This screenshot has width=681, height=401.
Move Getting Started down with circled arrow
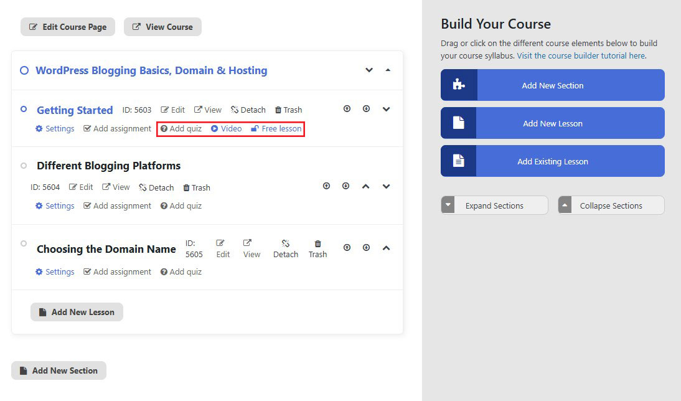366,108
